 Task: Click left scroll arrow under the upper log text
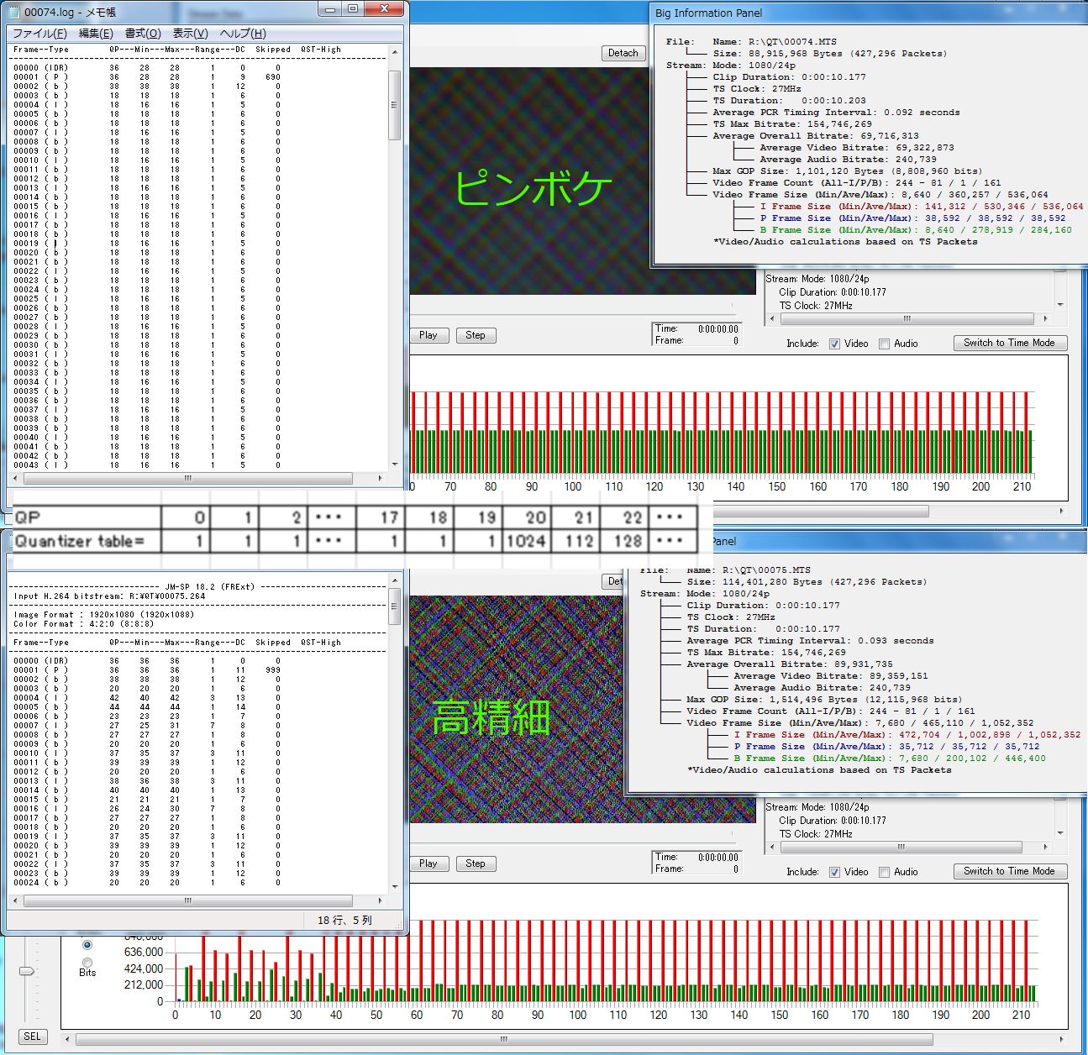point(16,478)
